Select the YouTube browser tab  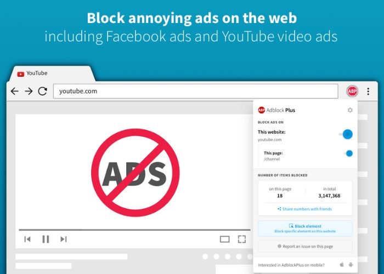tap(52, 73)
